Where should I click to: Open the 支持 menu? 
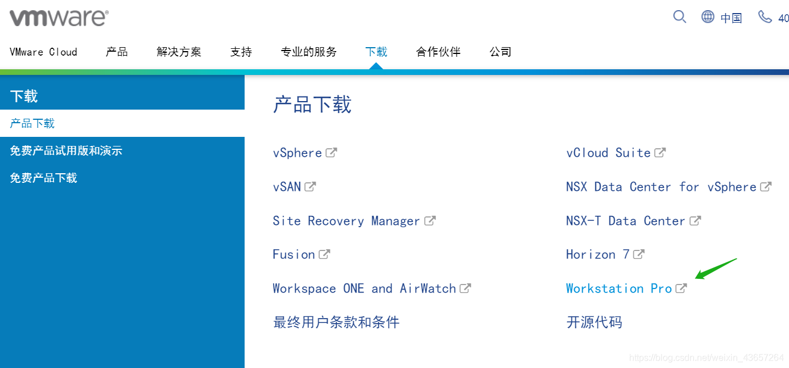(241, 52)
